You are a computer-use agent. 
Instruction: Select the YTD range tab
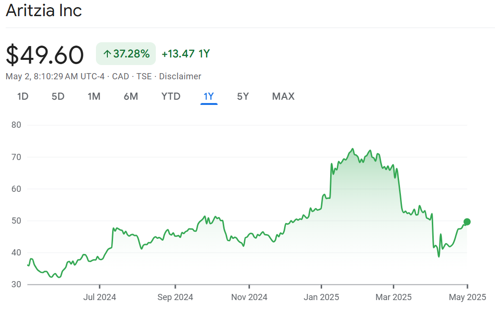tap(171, 96)
